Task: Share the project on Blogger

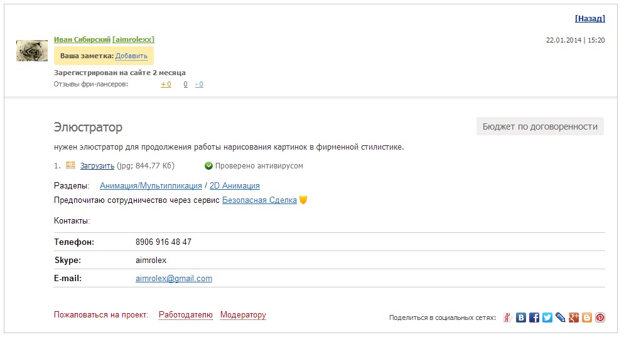Action: click(x=587, y=317)
